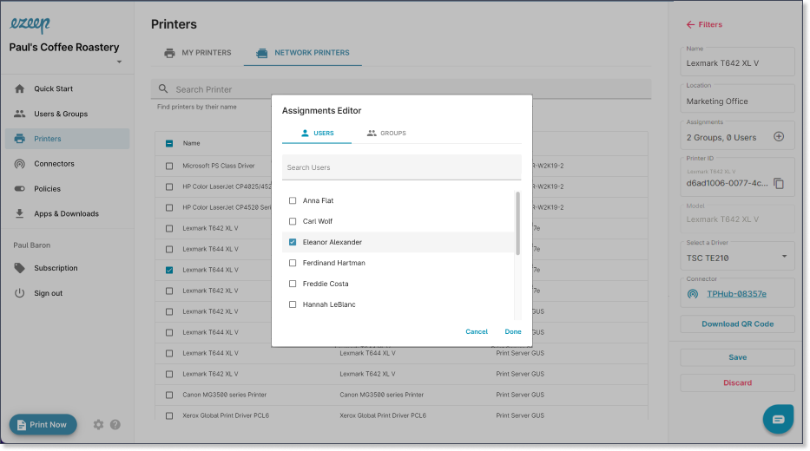Toggle the select-all checkbox in the Name header

tap(169, 143)
